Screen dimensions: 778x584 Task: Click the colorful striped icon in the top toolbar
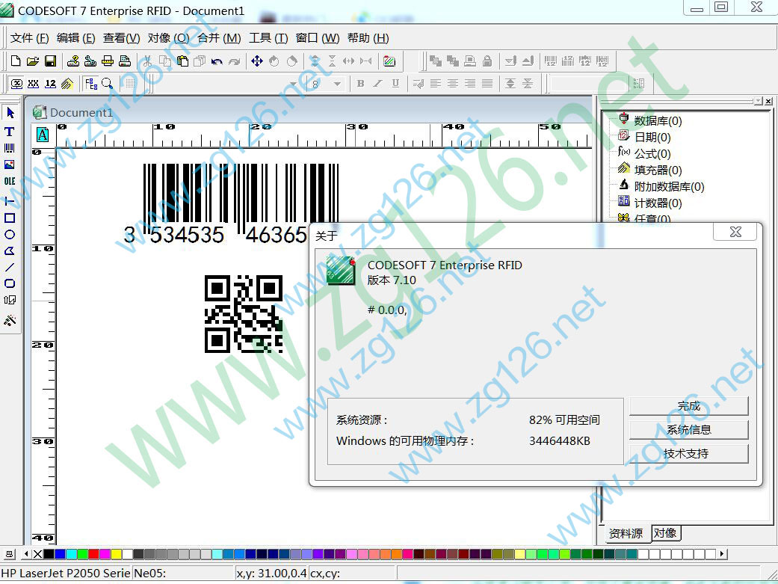click(x=389, y=61)
